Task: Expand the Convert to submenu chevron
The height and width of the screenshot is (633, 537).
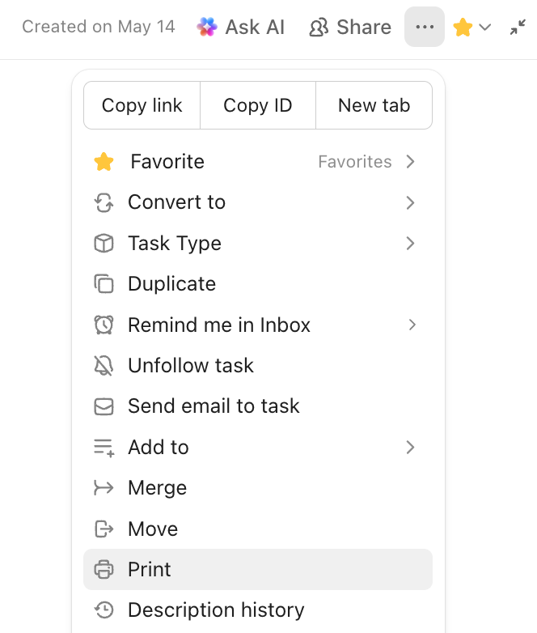Action: (410, 202)
